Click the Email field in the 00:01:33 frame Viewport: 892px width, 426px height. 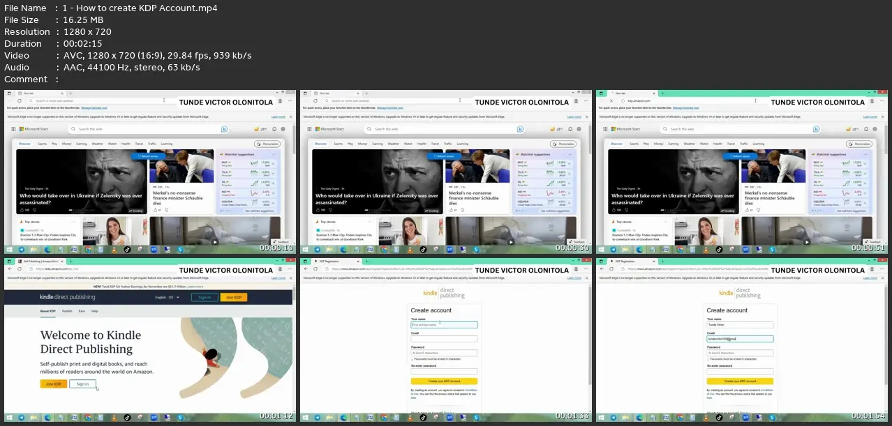tap(444, 339)
